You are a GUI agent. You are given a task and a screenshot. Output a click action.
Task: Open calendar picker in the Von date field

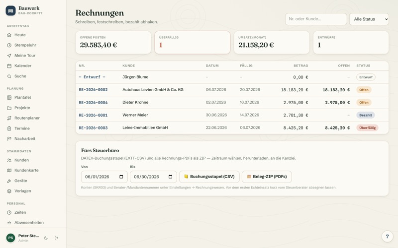121,177
